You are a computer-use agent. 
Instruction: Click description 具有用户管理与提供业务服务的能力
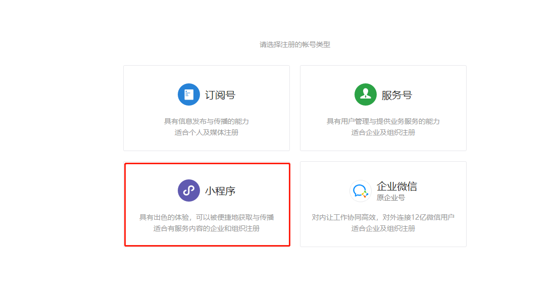click(383, 121)
